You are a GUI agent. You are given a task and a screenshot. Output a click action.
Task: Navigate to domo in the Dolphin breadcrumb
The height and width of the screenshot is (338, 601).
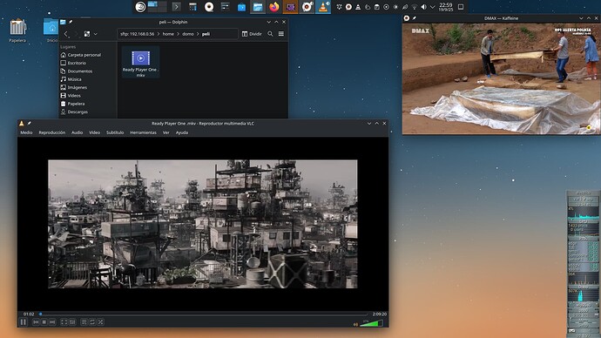pyautogui.click(x=188, y=34)
